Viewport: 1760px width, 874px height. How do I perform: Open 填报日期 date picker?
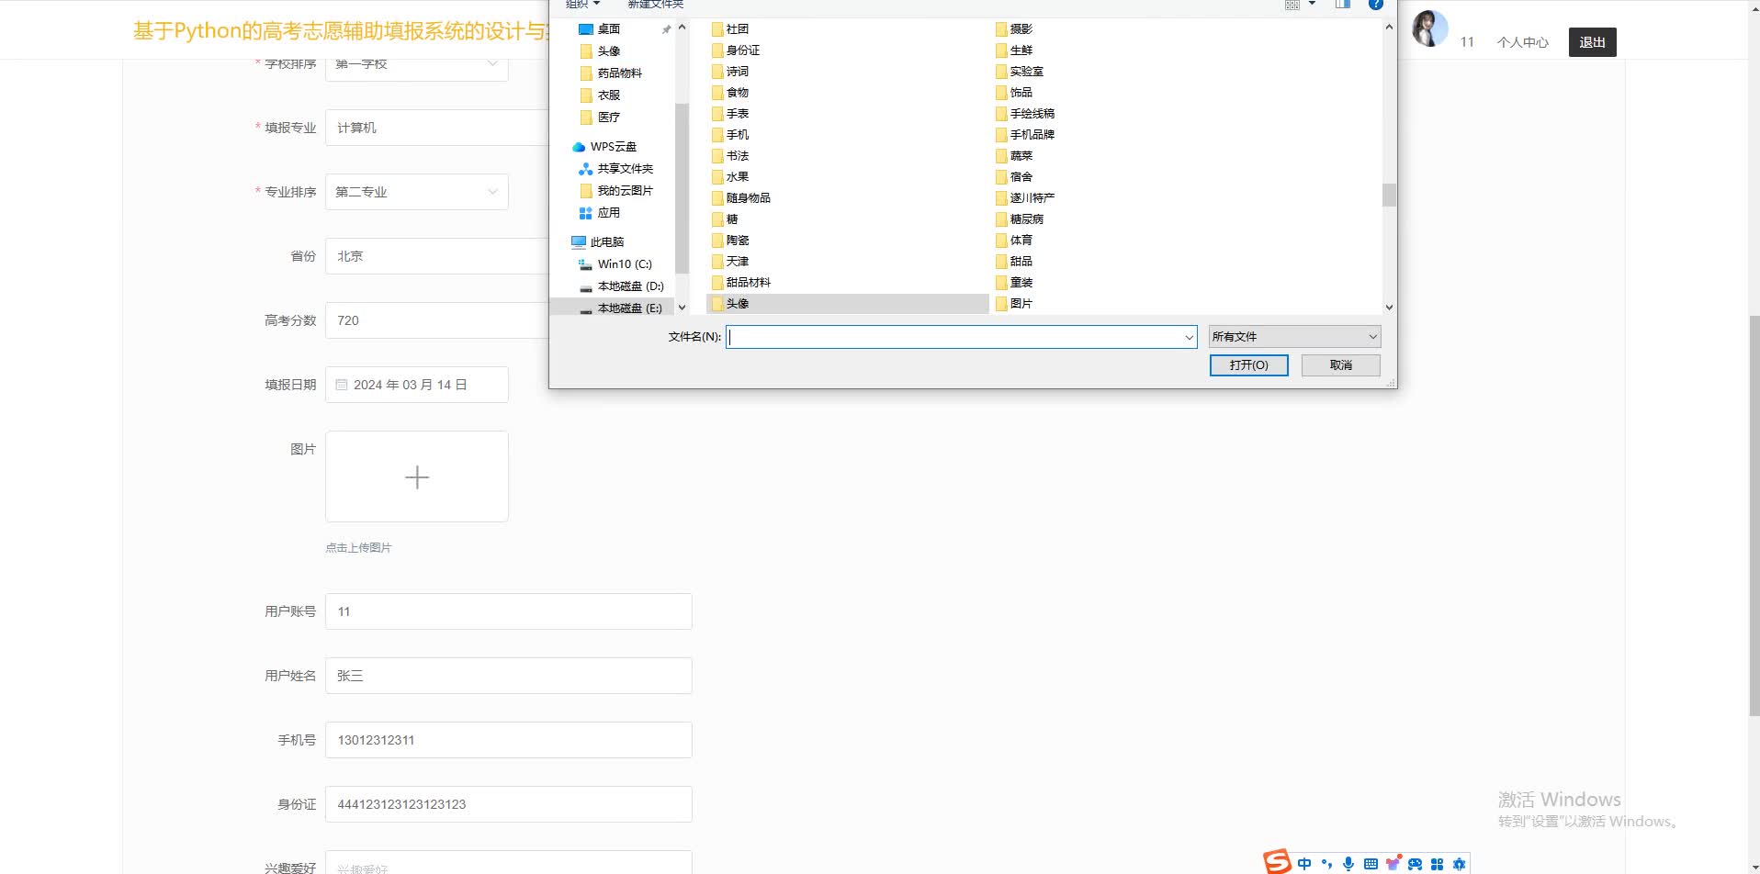click(x=417, y=385)
